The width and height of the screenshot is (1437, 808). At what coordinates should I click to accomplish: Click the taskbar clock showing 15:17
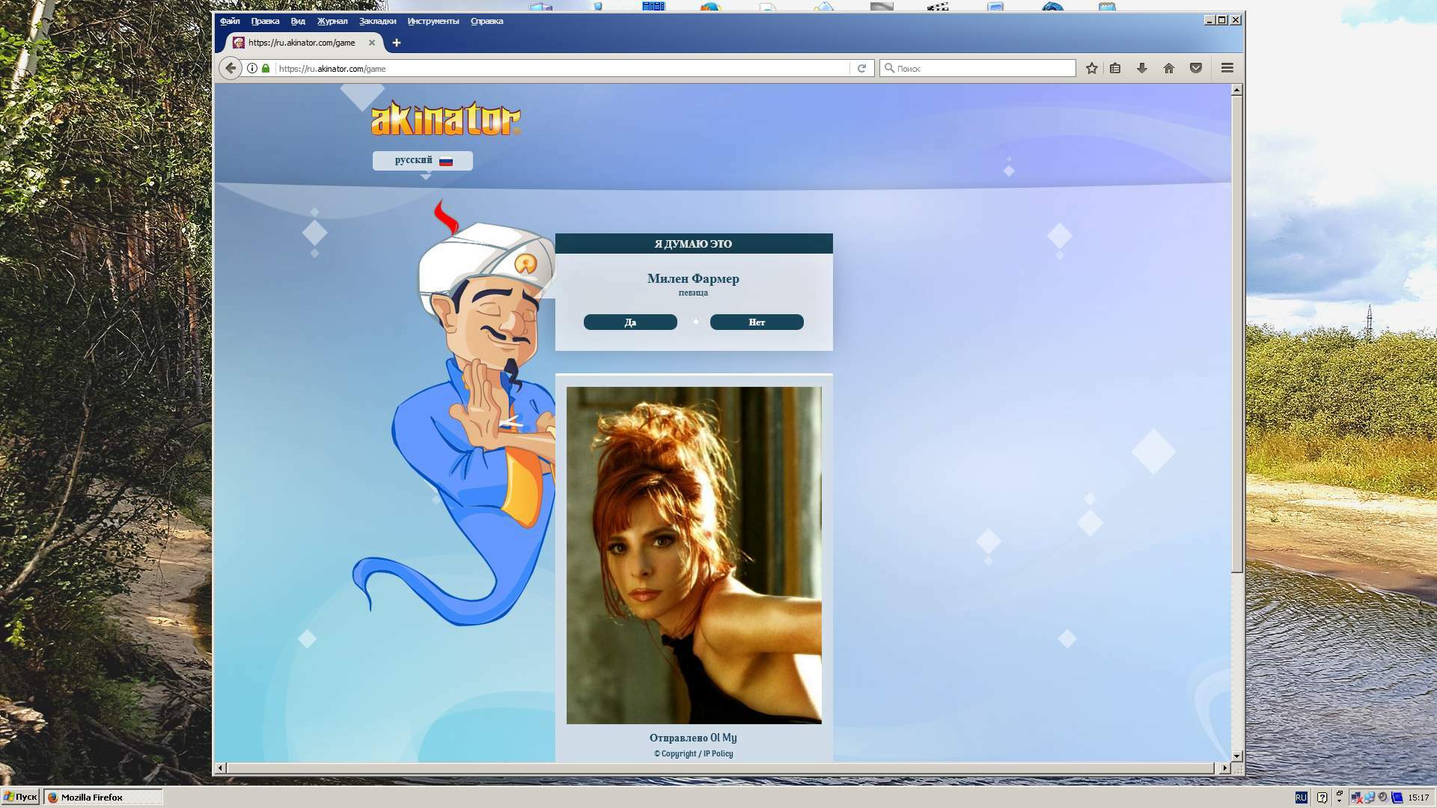[x=1418, y=798]
